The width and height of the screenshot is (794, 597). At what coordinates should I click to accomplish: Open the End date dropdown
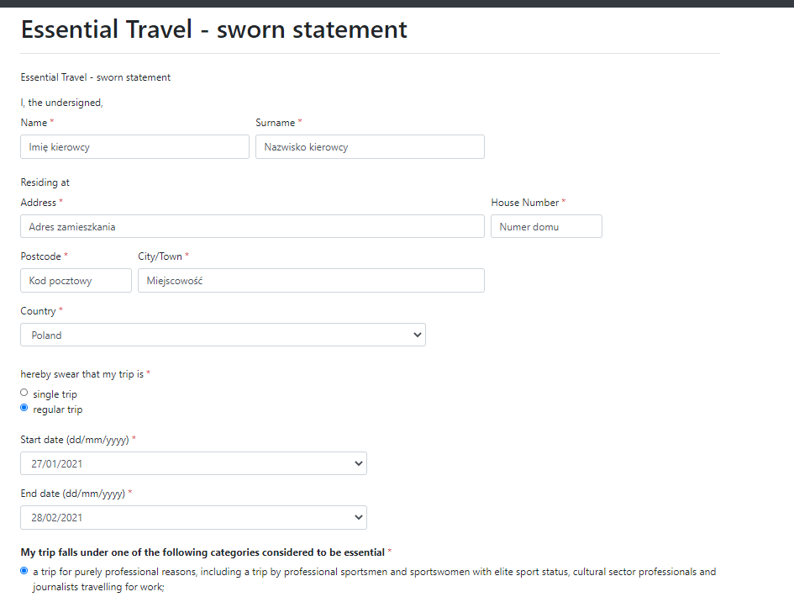pyautogui.click(x=193, y=517)
